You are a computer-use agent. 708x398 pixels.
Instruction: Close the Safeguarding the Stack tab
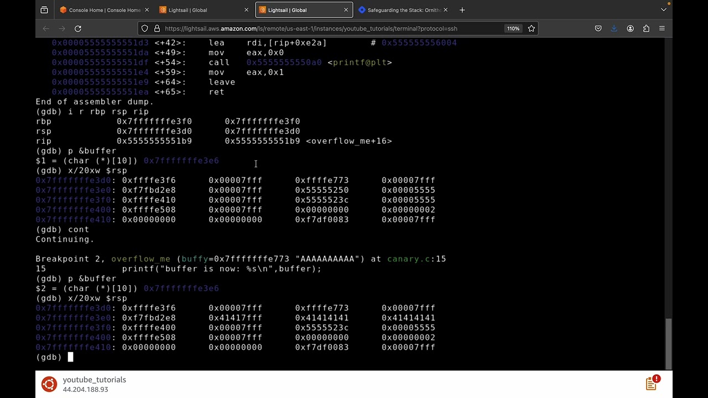click(445, 10)
